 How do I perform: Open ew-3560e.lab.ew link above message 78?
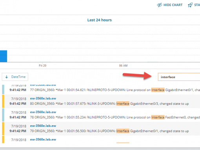coord(43,112)
